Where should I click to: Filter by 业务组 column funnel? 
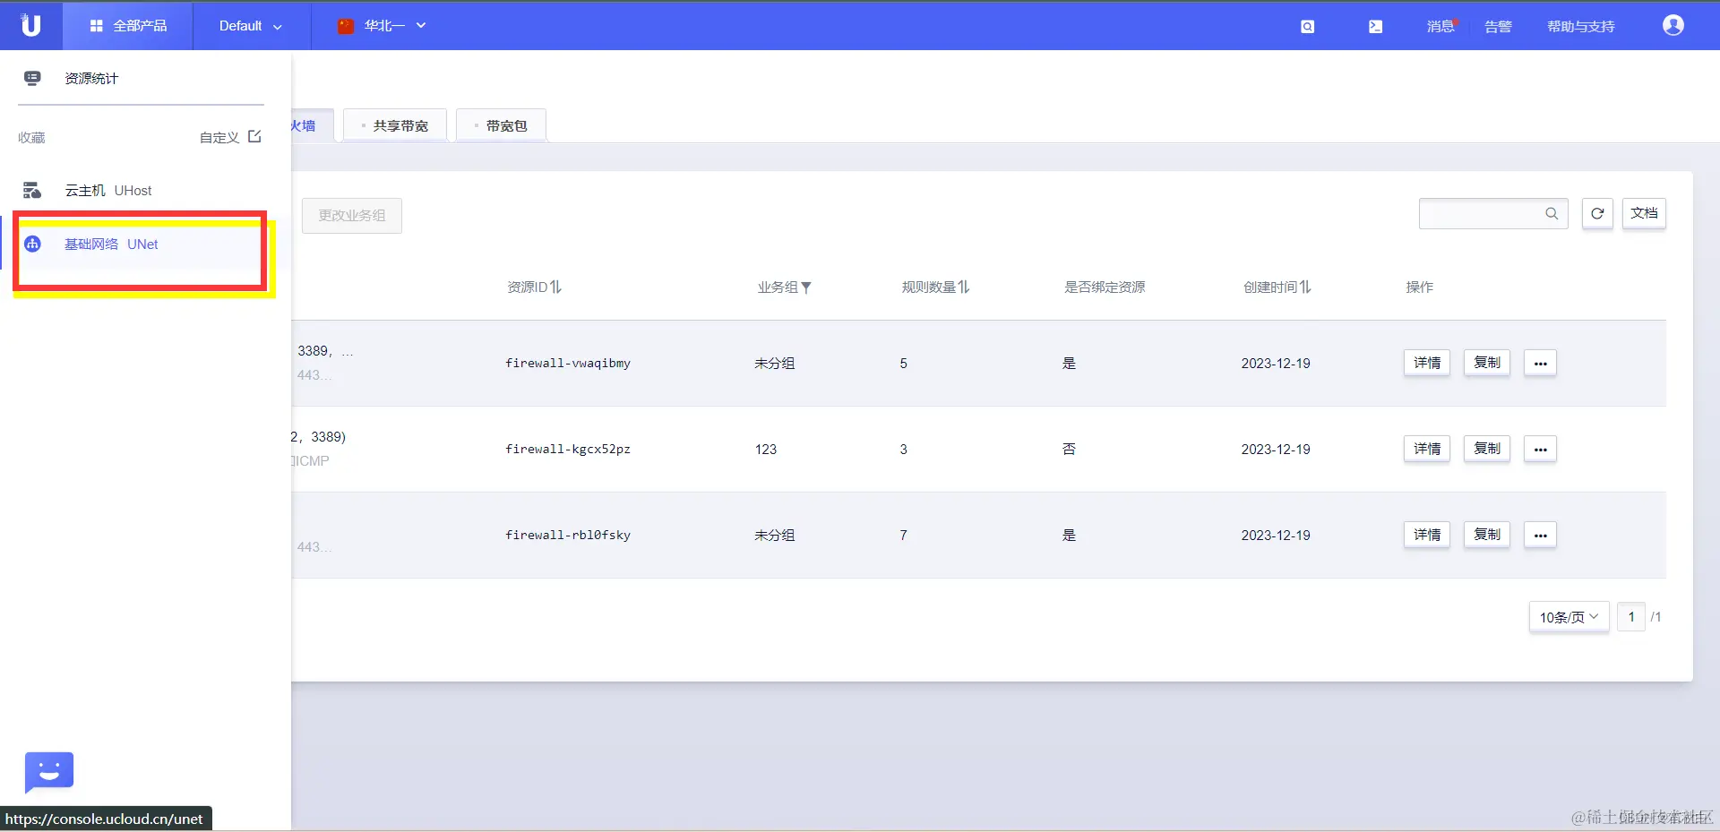pyautogui.click(x=806, y=287)
